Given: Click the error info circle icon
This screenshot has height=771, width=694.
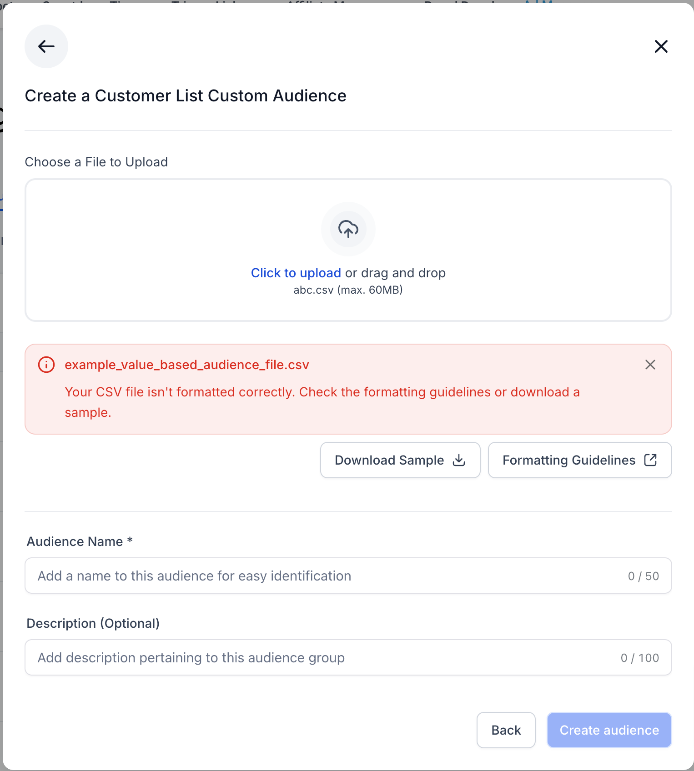Looking at the screenshot, I should pos(46,365).
